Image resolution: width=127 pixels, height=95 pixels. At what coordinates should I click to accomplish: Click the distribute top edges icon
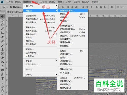coord(83,7)
